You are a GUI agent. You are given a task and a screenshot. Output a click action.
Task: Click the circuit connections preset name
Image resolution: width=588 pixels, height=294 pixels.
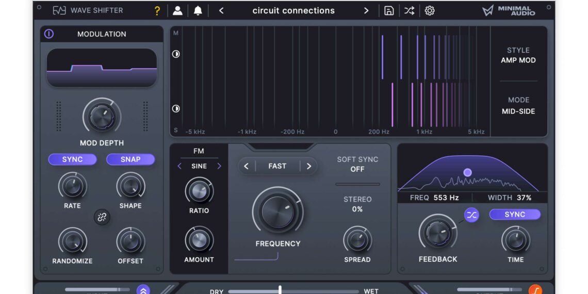pos(293,11)
